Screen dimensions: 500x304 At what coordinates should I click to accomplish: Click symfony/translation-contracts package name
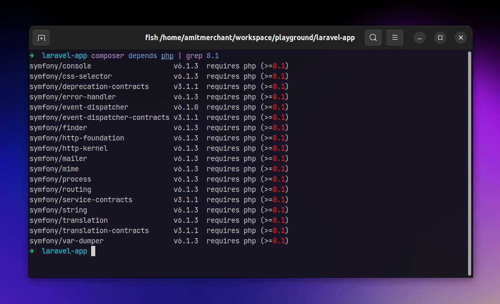coord(89,231)
